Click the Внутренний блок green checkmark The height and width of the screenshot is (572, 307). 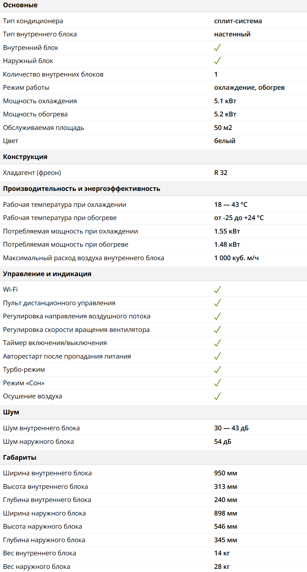point(217,47)
